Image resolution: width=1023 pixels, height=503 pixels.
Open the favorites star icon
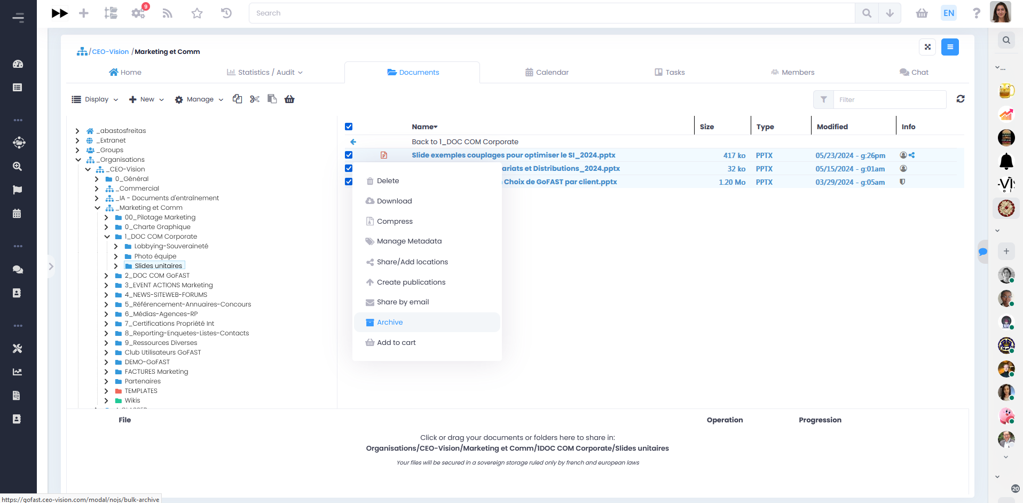(x=197, y=13)
